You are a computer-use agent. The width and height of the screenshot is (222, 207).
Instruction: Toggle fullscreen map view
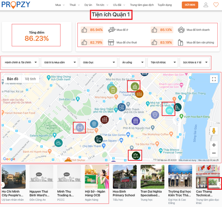click(x=214, y=79)
